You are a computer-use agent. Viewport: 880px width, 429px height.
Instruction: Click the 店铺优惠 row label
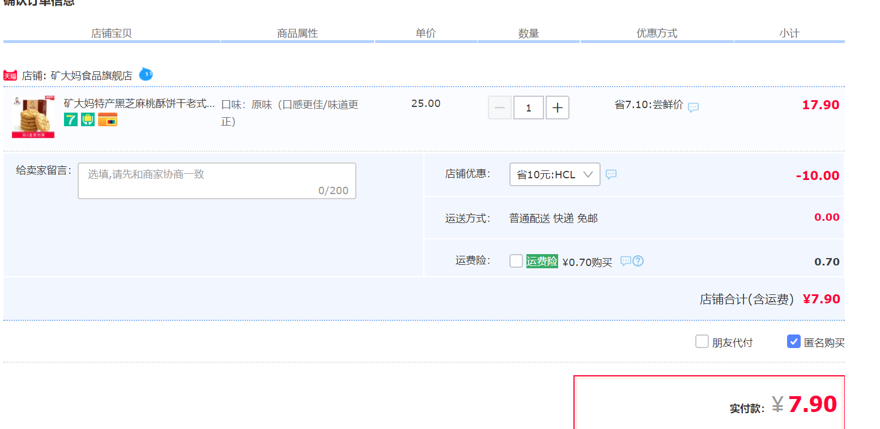pyautogui.click(x=467, y=174)
